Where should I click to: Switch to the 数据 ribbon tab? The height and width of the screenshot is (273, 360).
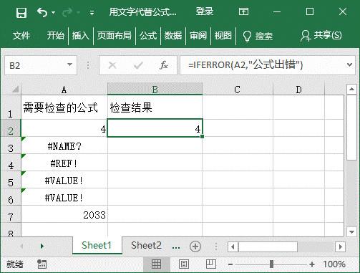173,36
